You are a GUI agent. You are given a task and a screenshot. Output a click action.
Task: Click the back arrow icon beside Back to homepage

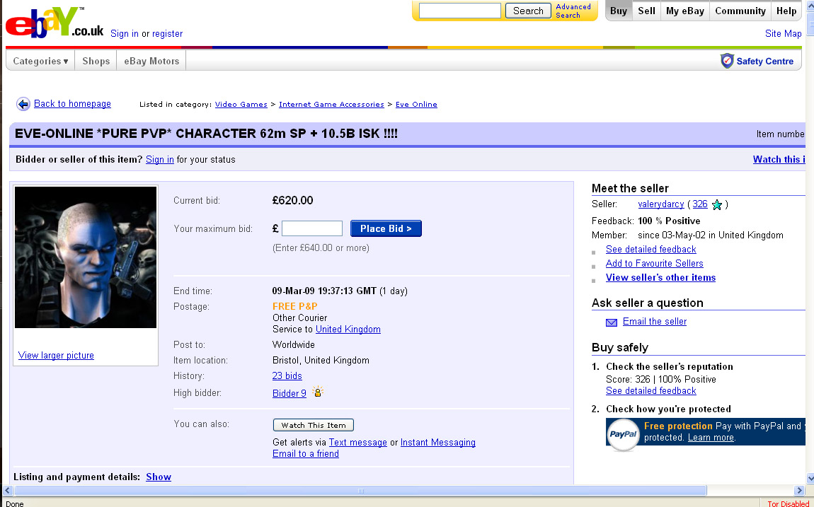click(x=23, y=104)
